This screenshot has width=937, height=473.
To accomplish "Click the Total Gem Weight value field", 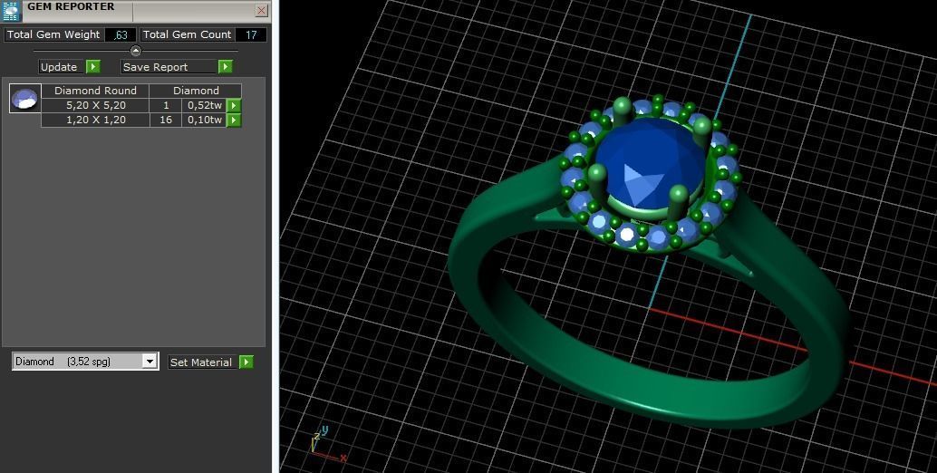I will tap(121, 34).
